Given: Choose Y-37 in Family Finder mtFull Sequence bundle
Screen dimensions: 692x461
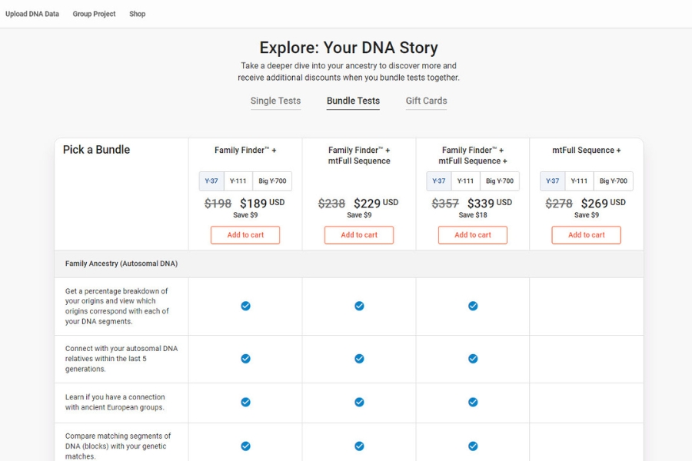Looking at the screenshot, I should [x=438, y=181].
